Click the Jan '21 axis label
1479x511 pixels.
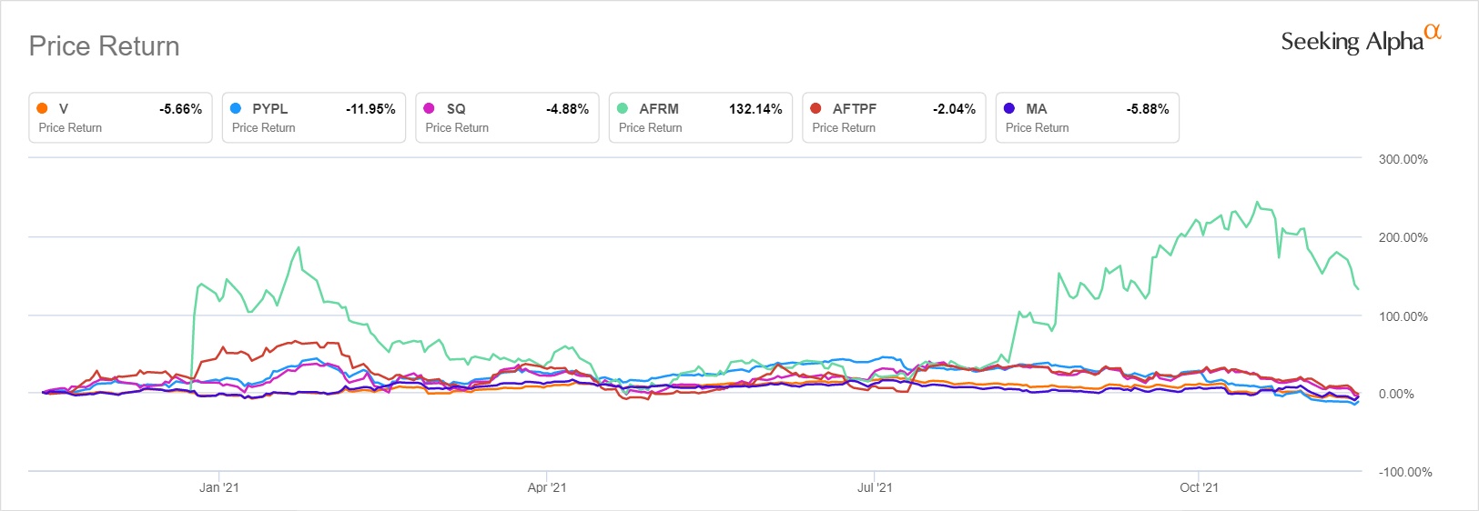[219, 487]
